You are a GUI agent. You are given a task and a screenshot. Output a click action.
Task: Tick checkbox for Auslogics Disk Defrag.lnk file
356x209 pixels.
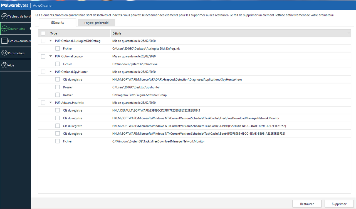point(58,48)
